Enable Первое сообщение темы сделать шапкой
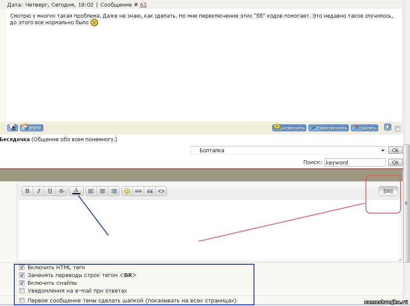The width and height of the screenshot is (410, 306). (22, 301)
